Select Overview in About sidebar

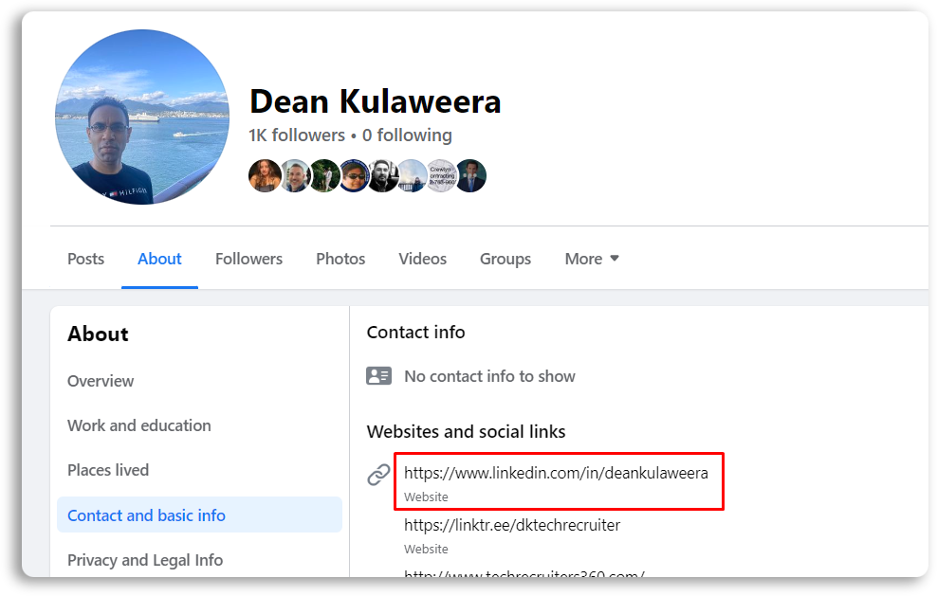(x=101, y=381)
